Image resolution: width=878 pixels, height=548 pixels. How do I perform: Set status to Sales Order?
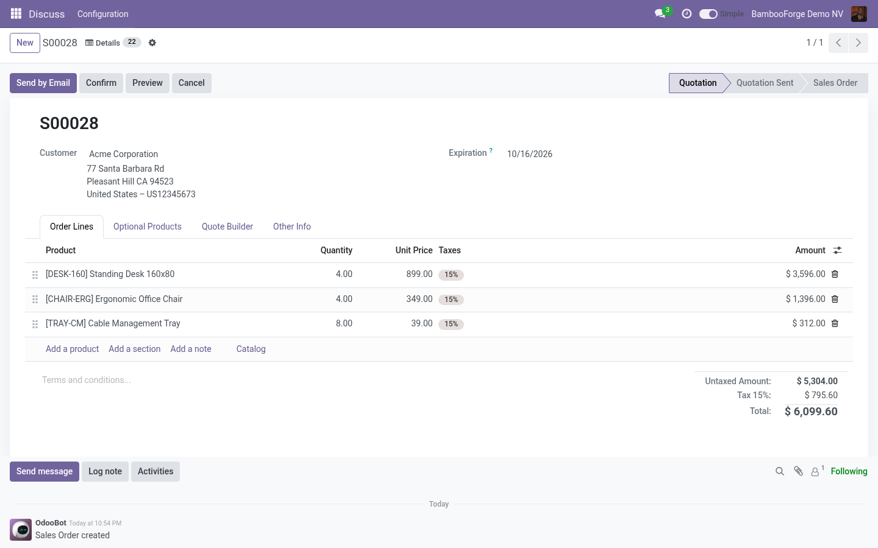pos(835,83)
